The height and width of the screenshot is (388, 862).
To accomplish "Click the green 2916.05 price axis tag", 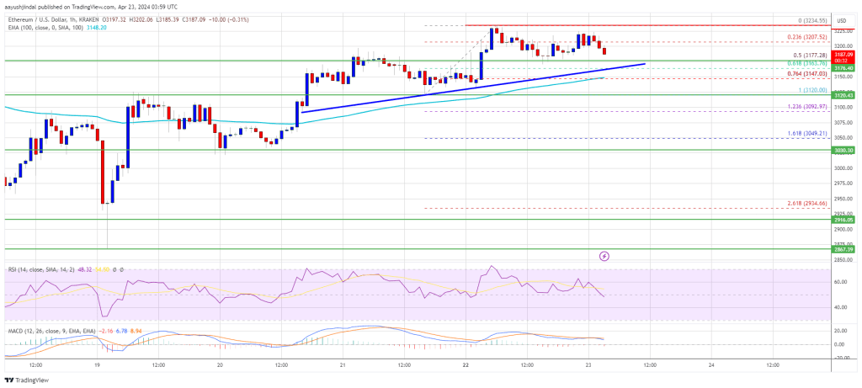I will click(x=843, y=220).
